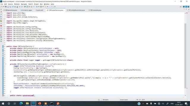The width and height of the screenshot is (190, 106).
Task: Open the Source menu
Action: (10, 4)
